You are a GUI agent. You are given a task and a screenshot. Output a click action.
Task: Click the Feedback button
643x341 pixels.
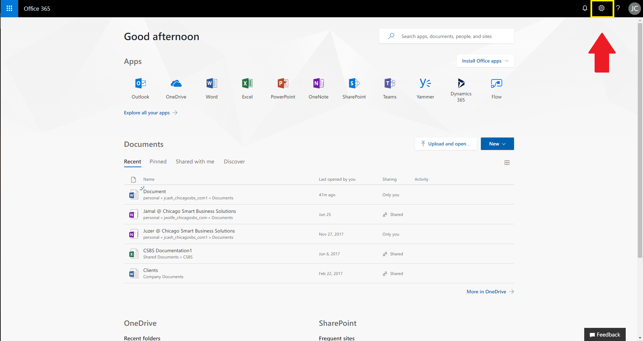[605, 334]
